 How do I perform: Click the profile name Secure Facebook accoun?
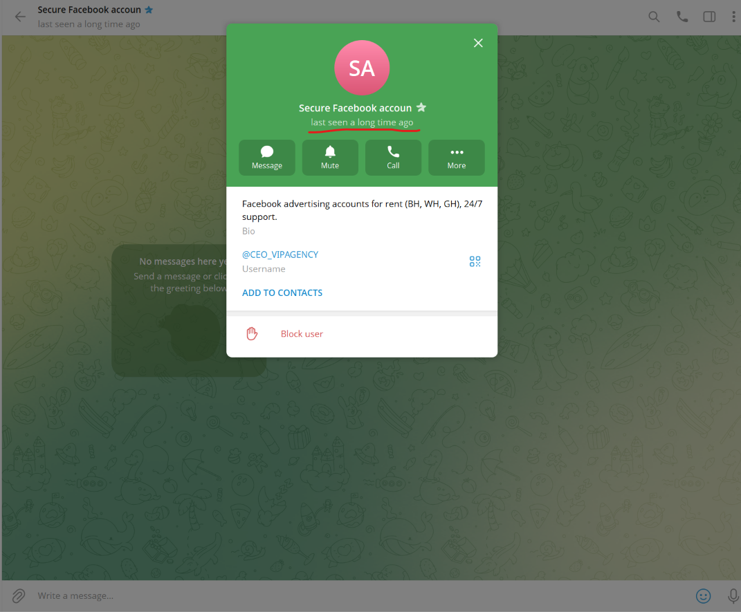355,108
